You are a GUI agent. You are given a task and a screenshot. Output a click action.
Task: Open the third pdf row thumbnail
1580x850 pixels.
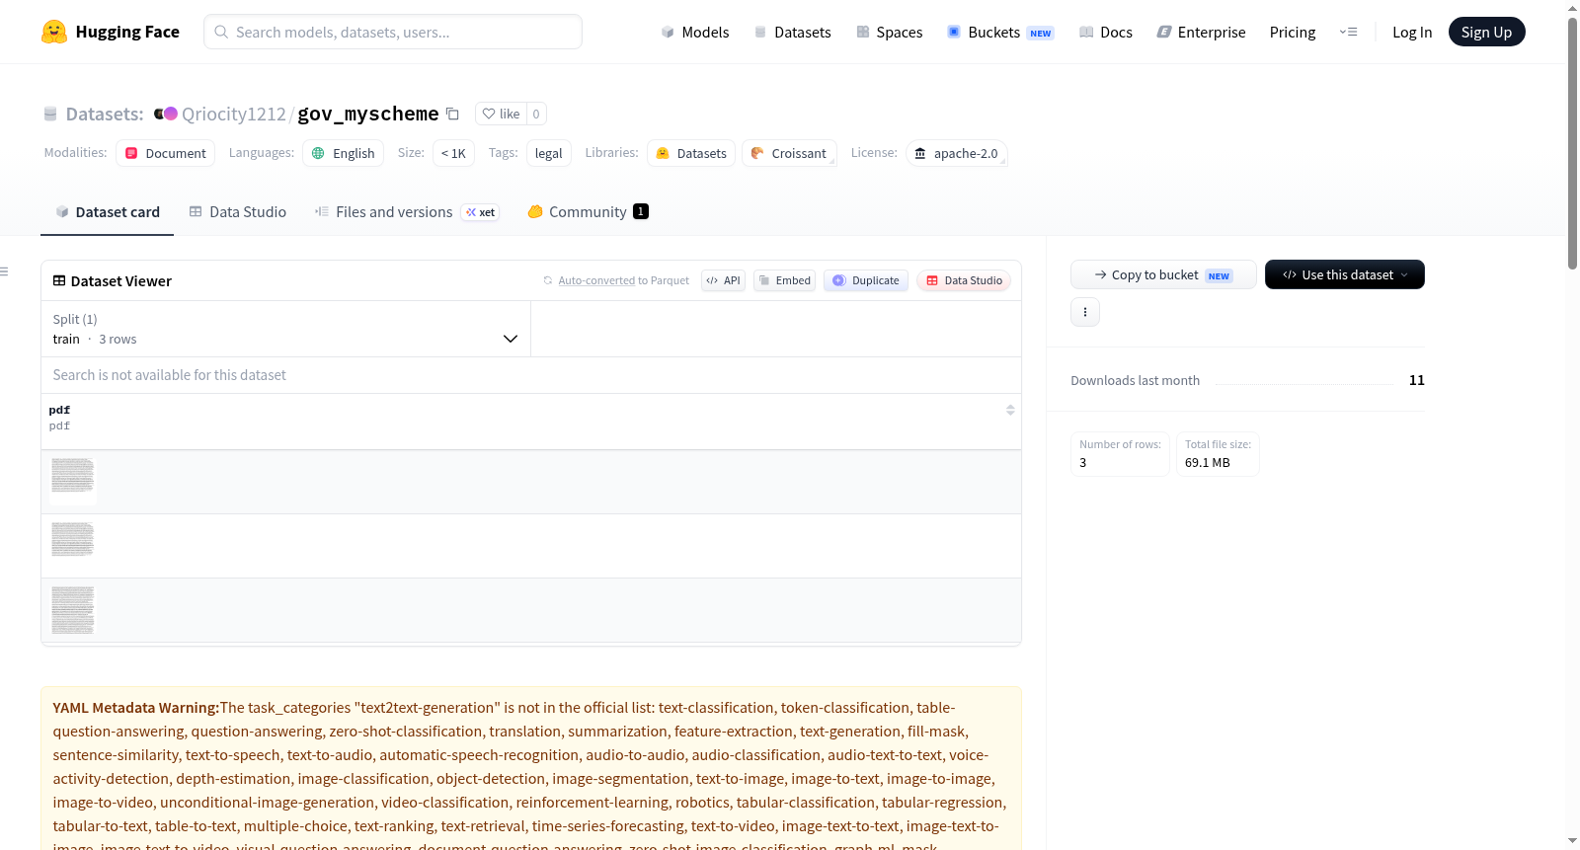click(x=73, y=609)
